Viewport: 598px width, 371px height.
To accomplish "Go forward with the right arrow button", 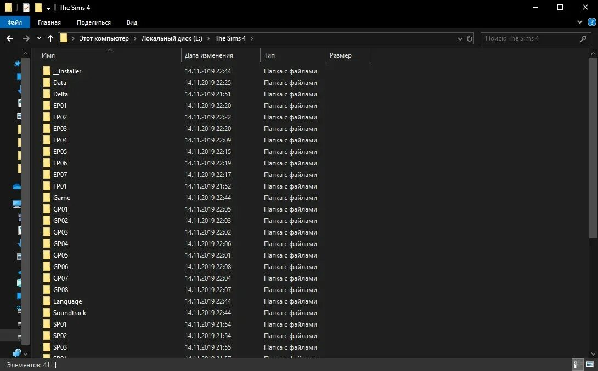I will pos(26,38).
